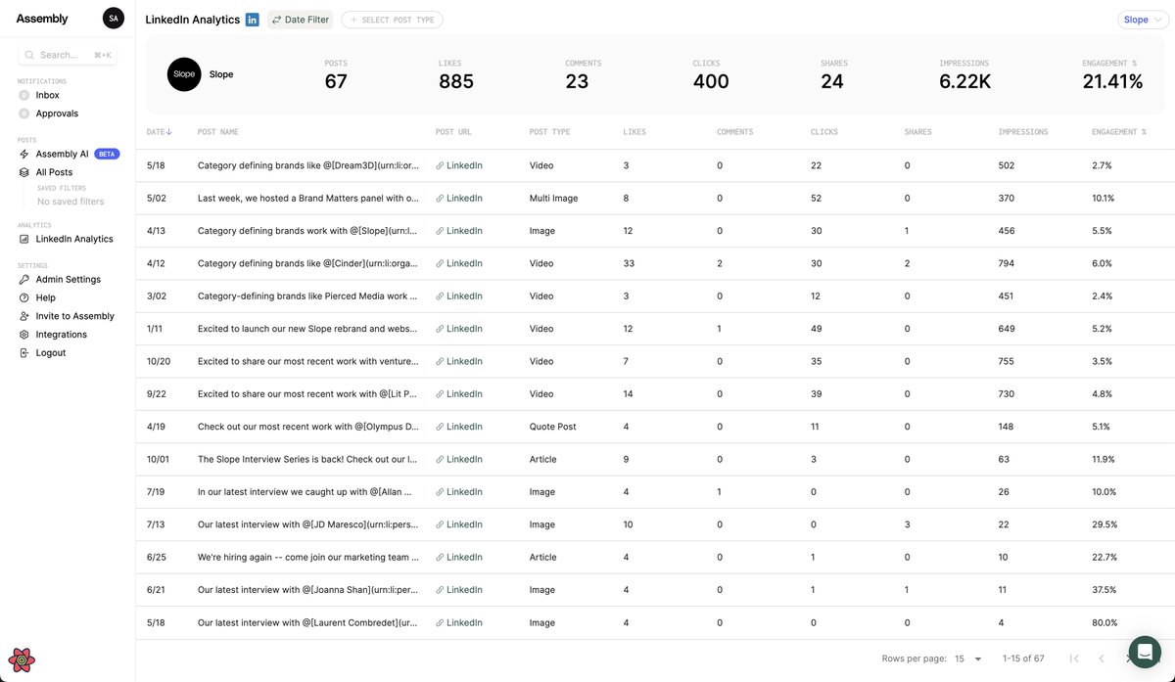Click the LinkedIn logo icon beside title
The width and height of the screenshot is (1175, 682).
coord(253,20)
